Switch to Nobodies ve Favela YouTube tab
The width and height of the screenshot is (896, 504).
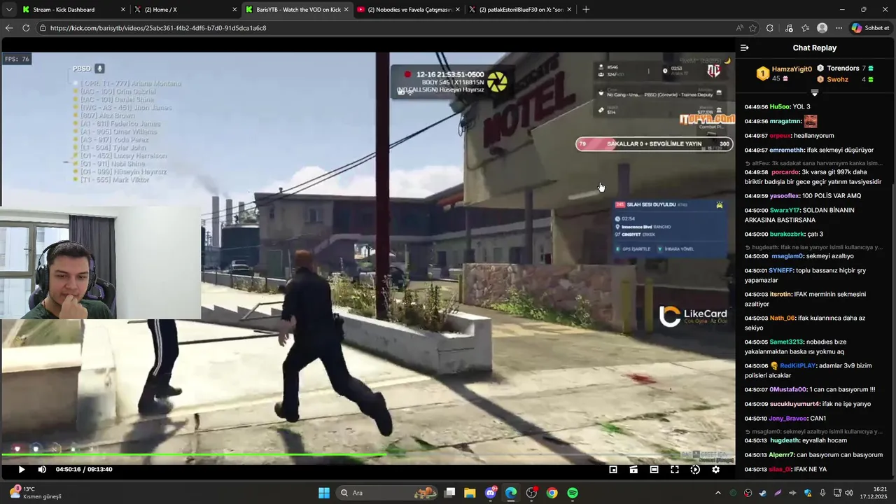[x=409, y=10]
